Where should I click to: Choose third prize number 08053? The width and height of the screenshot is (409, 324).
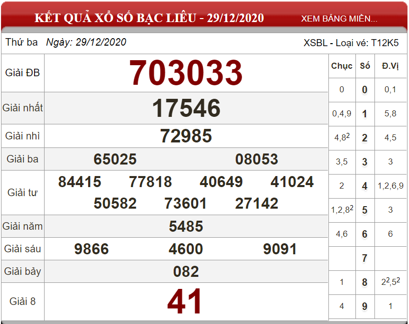(x=256, y=159)
